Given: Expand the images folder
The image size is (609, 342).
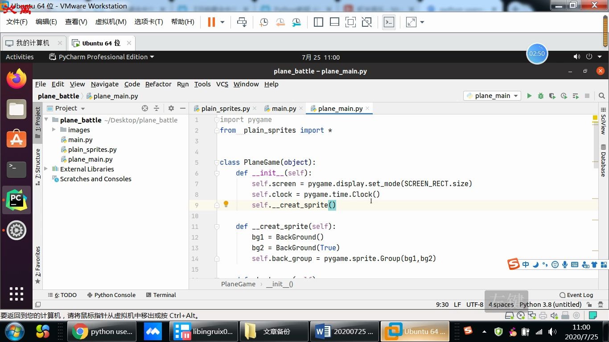Looking at the screenshot, I should (53, 130).
